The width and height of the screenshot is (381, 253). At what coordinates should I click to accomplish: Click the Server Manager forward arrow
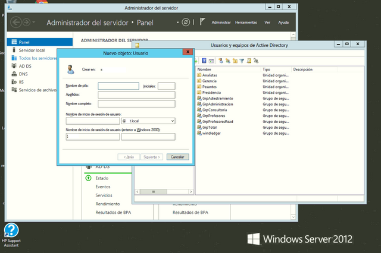click(26, 23)
